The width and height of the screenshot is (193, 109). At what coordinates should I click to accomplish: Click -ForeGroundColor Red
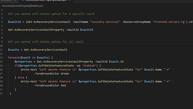pyautogui.click(x=50, y=85)
